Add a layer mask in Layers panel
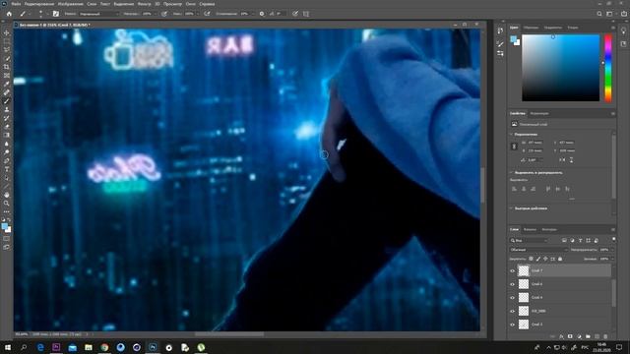Viewport: 630px width, 354px height. pyautogui.click(x=570, y=336)
